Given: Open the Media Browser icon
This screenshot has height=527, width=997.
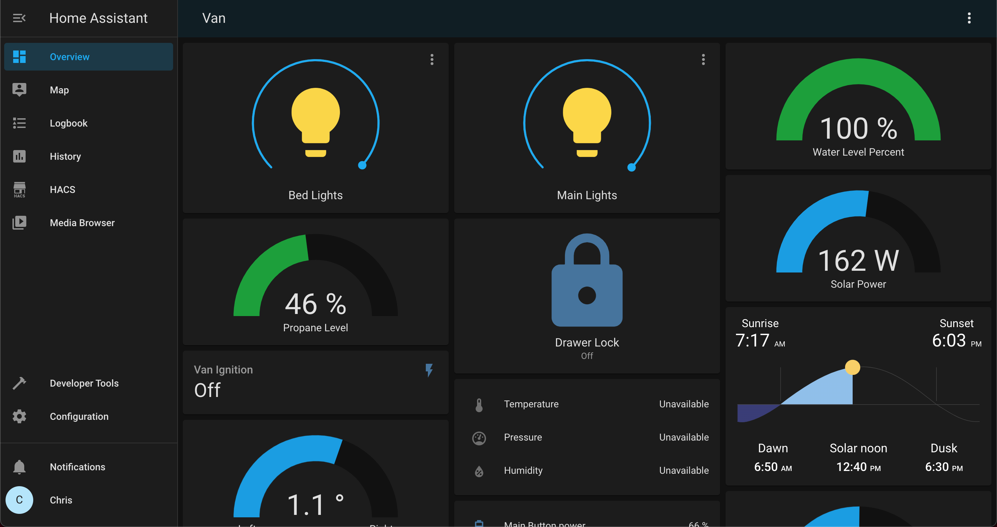Looking at the screenshot, I should [19, 222].
